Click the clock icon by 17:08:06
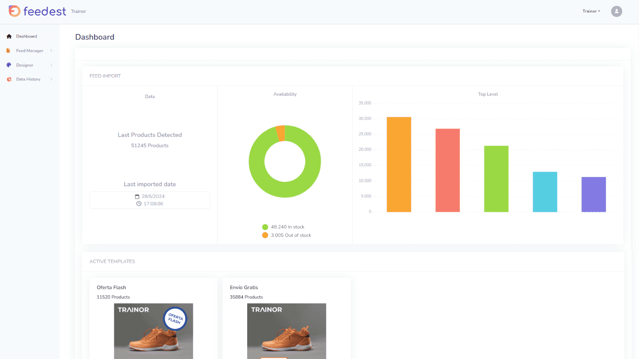Viewport: 639px width, 359px height. pyautogui.click(x=139, y=204)
